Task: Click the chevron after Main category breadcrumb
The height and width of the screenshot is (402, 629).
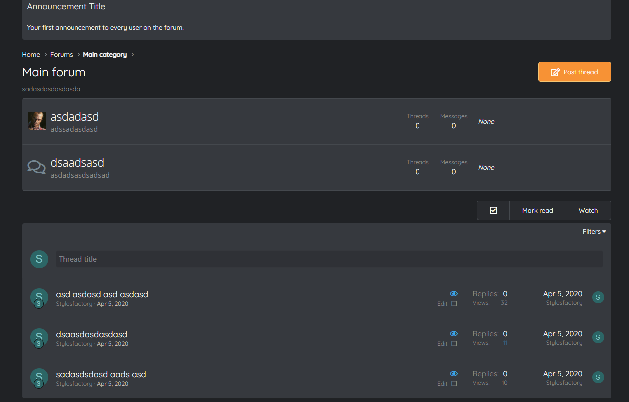Action: click(x=133, y=55)
